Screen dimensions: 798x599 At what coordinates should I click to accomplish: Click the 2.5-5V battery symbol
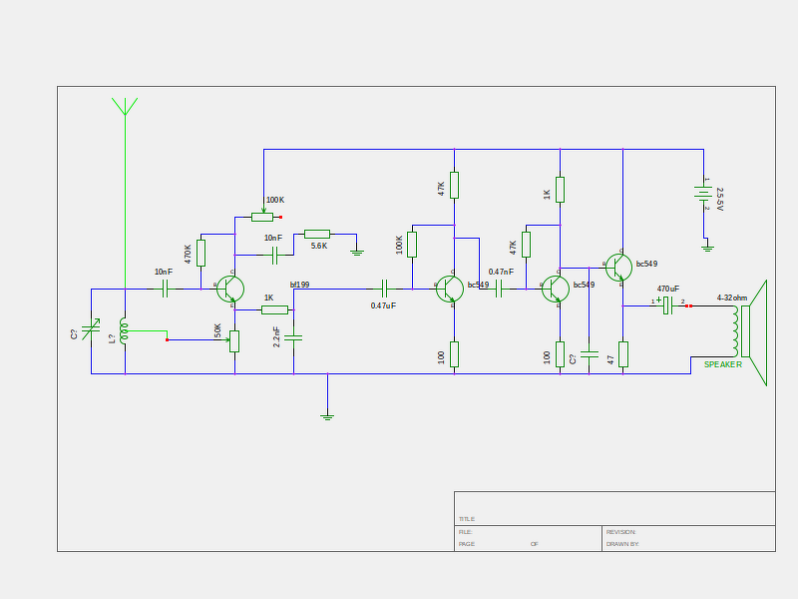pyautogui.click(x=703, y=193)
